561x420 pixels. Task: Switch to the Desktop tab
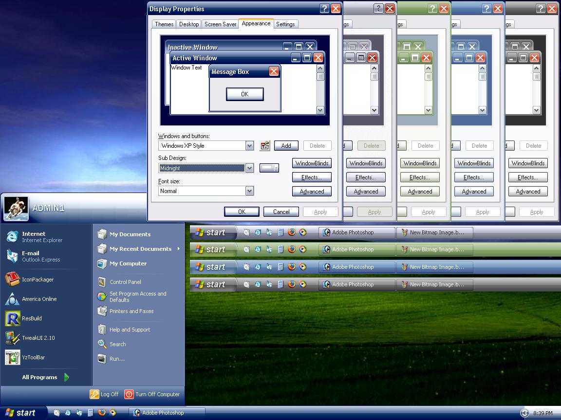188,24
